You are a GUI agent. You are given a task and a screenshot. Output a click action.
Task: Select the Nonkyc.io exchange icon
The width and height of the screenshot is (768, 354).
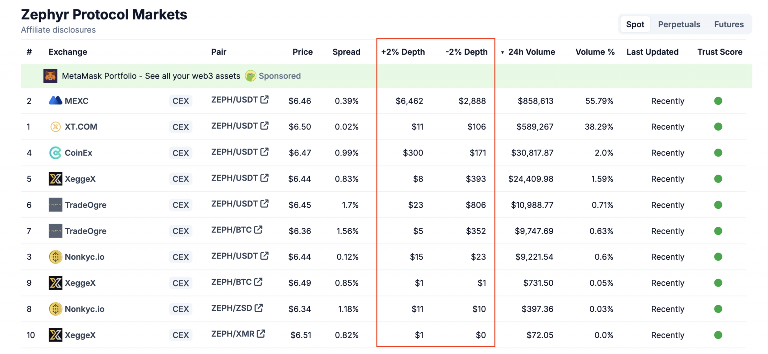55,257
